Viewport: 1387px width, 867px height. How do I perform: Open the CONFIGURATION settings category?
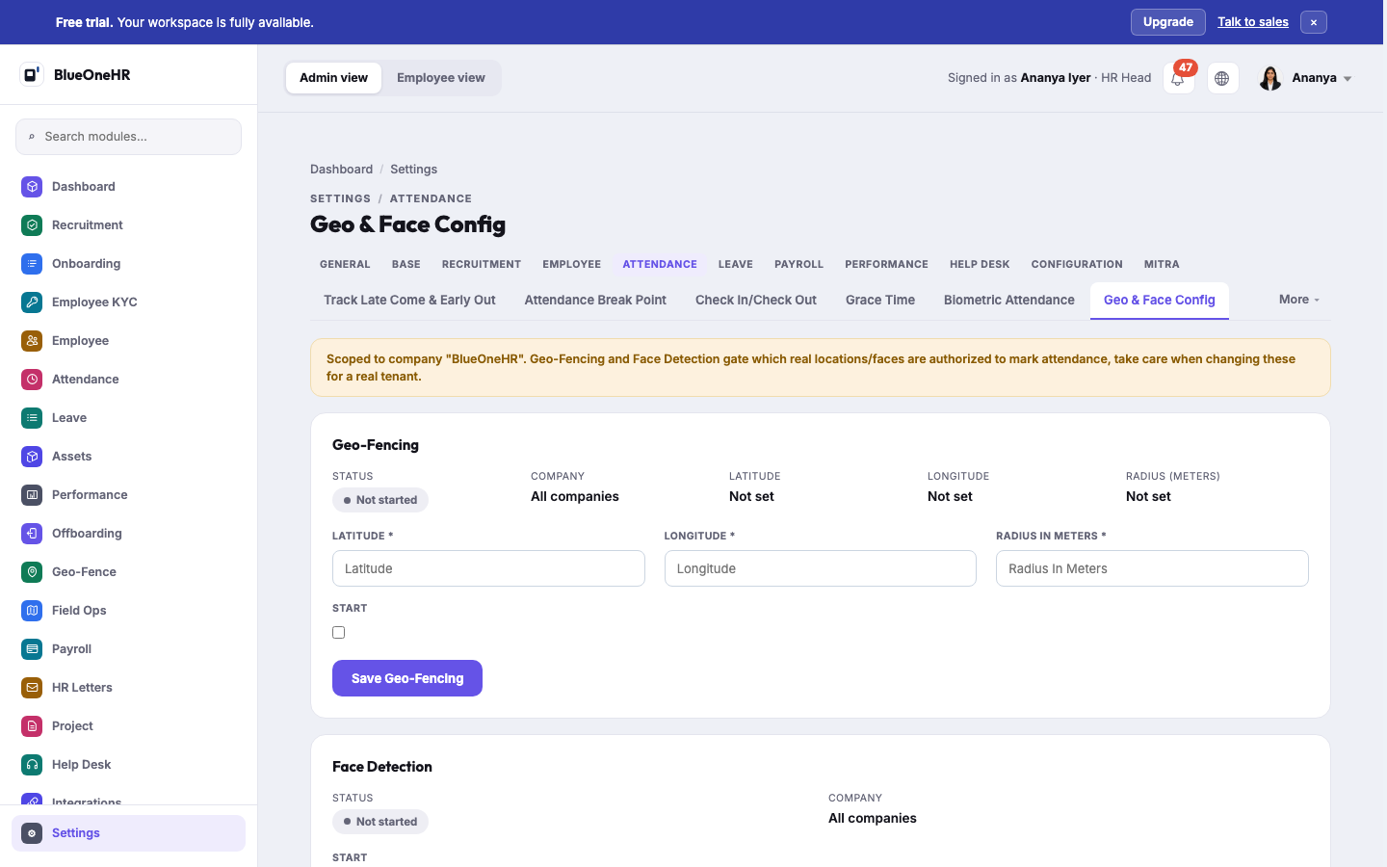(x=1077, y=264)
